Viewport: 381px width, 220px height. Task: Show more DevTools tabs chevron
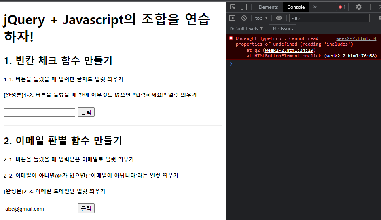coord(315,7)
